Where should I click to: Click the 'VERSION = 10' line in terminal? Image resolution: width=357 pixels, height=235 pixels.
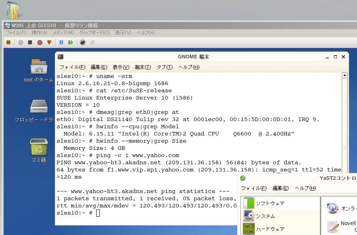(x=78, y=105)
